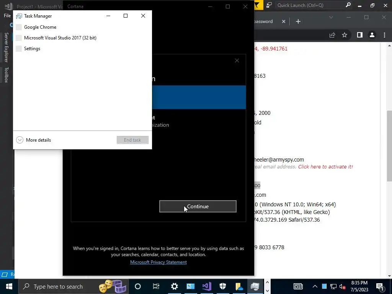This screenshot has width=392, height=294.
Task: Expand More details in Task Manager
Action: click(x=34, y=140)
